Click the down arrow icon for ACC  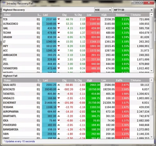coord(59,50)
